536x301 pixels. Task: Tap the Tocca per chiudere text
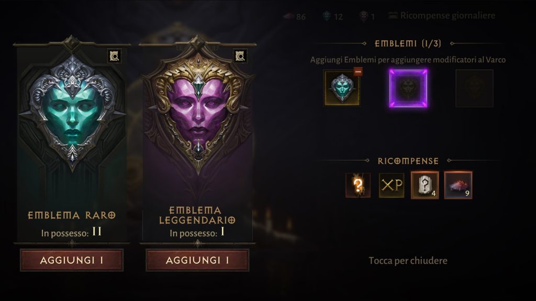408,261
